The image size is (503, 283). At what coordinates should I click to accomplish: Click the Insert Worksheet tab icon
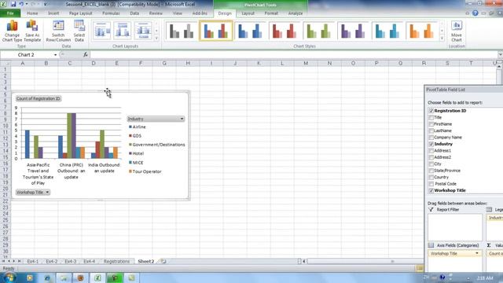click(x=163, y=262)
